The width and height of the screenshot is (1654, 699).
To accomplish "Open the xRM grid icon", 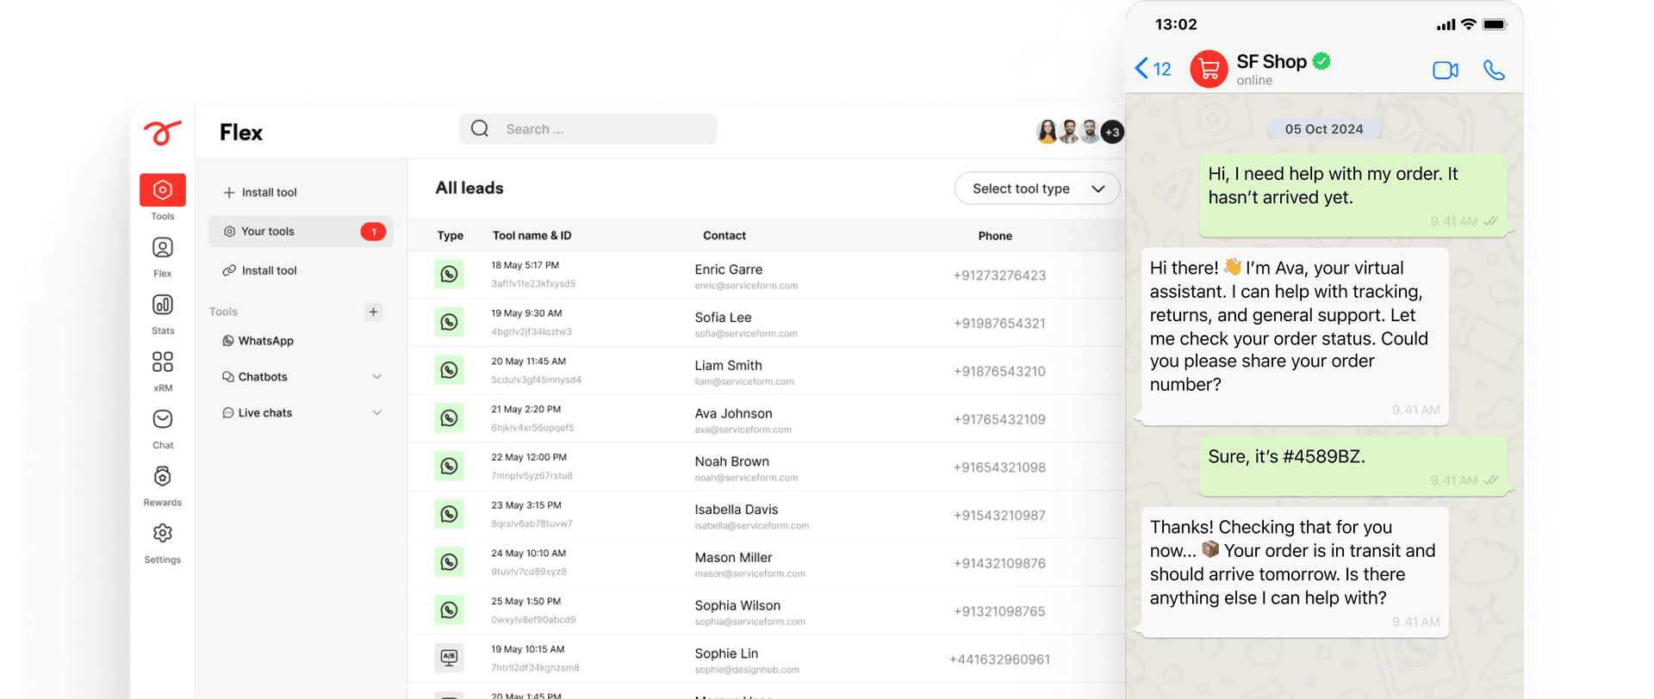I will [x=163, y=362].
